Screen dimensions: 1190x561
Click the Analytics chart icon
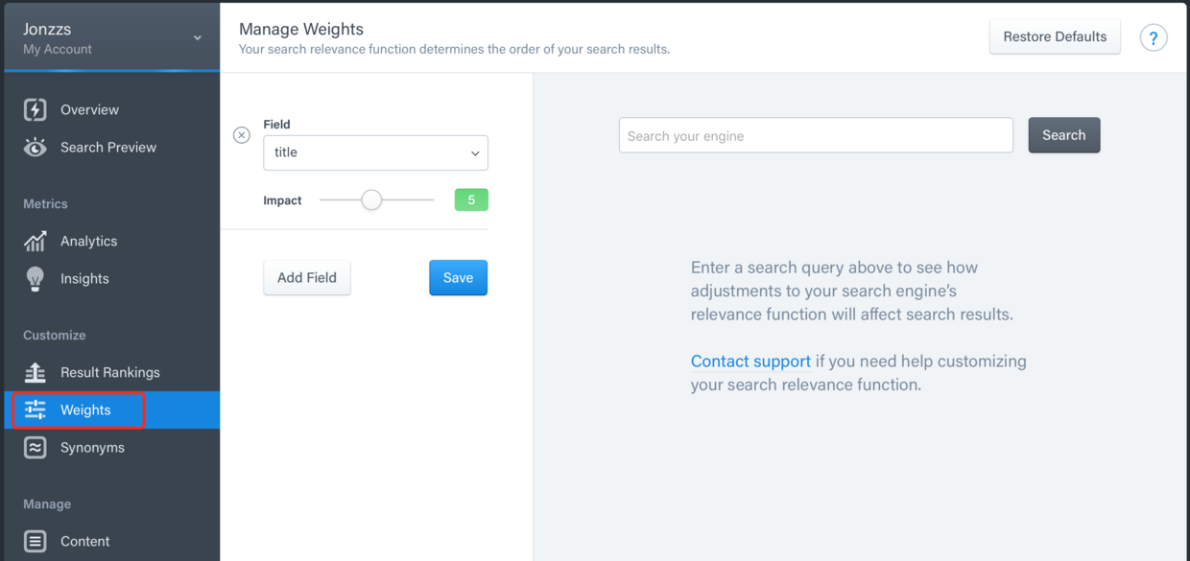click(36, 242)
